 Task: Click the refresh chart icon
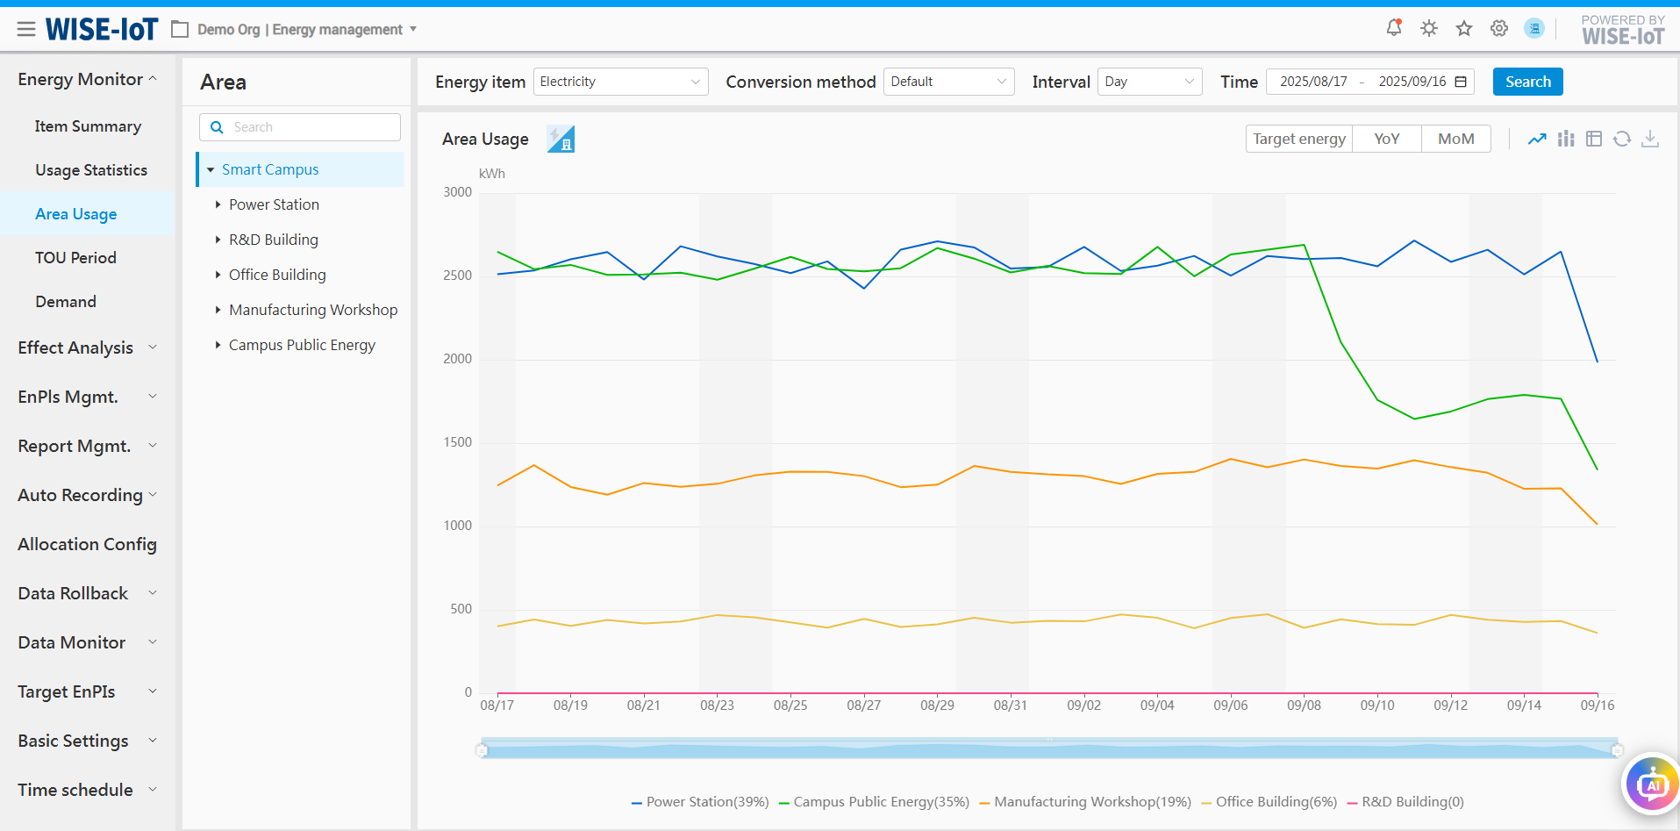(x=1622, y=139)
